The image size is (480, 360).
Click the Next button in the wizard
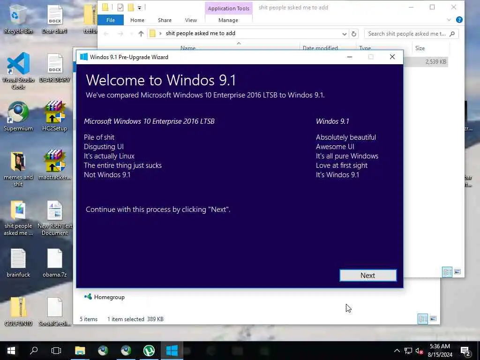click(367, 275)
